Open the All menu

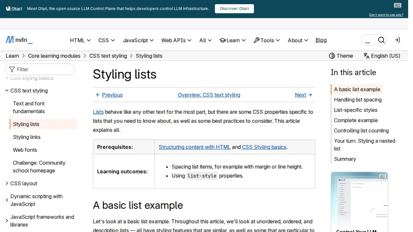click(x=205, y=40)
